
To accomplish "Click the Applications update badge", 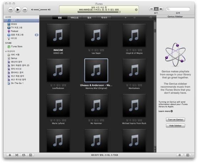I will (36, 35).
